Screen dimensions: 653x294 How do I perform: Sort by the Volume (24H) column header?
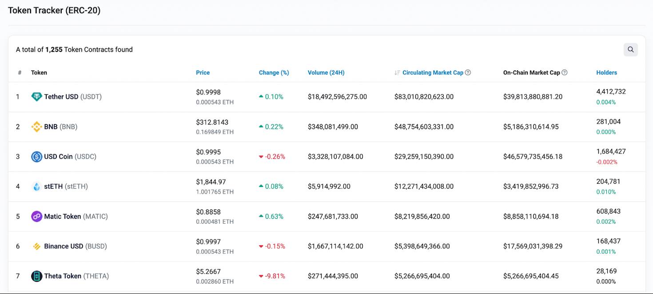326,72
